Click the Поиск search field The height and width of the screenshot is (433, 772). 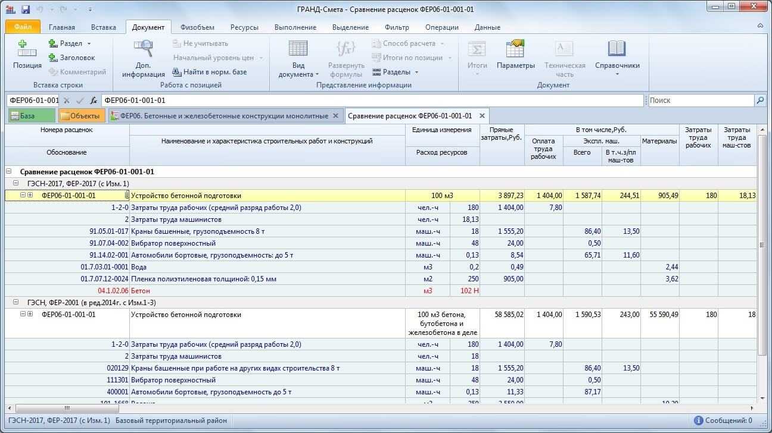click(x=701, y=101)
